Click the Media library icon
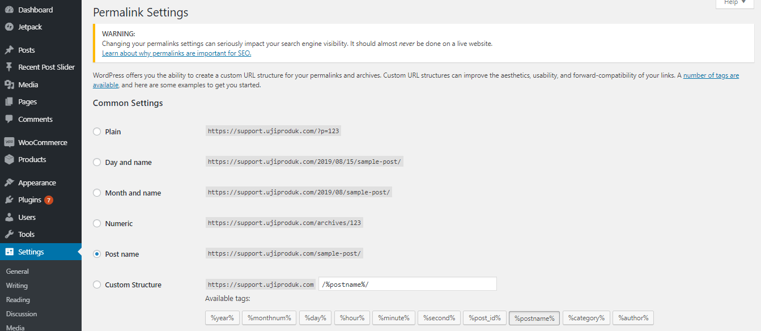Screen dimensions: 761x331 pyautogui.click(x=9, y=84)
